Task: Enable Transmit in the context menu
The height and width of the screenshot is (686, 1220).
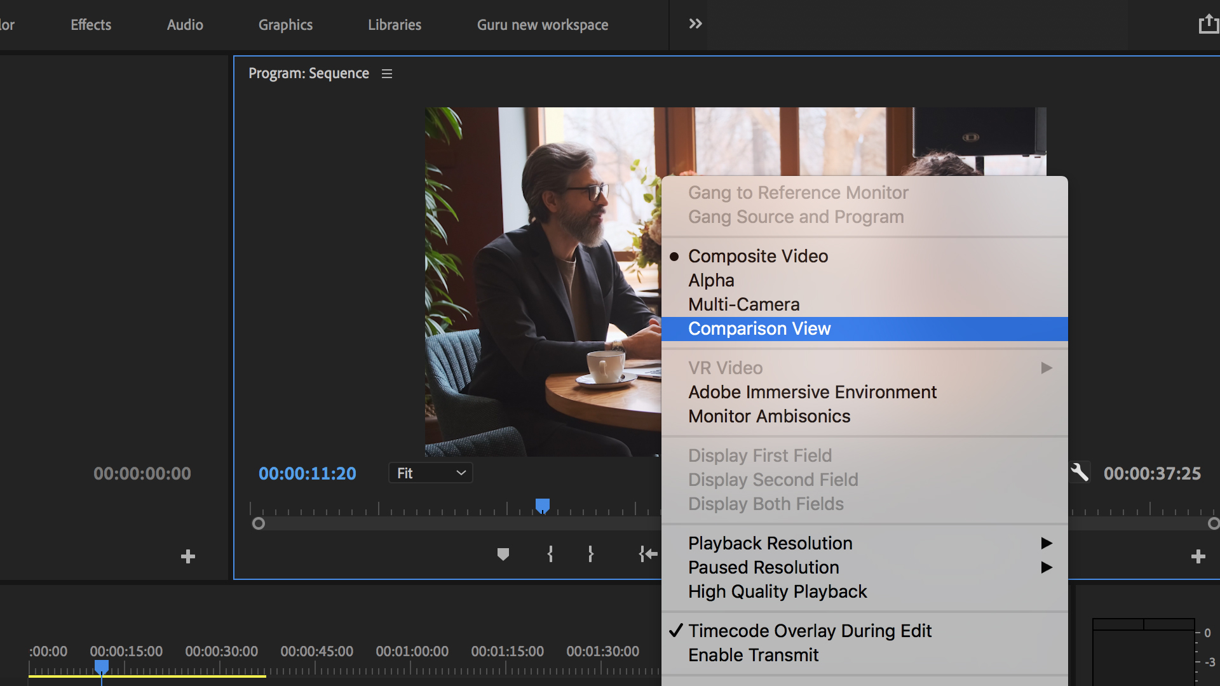Action: tap(754, 655)
